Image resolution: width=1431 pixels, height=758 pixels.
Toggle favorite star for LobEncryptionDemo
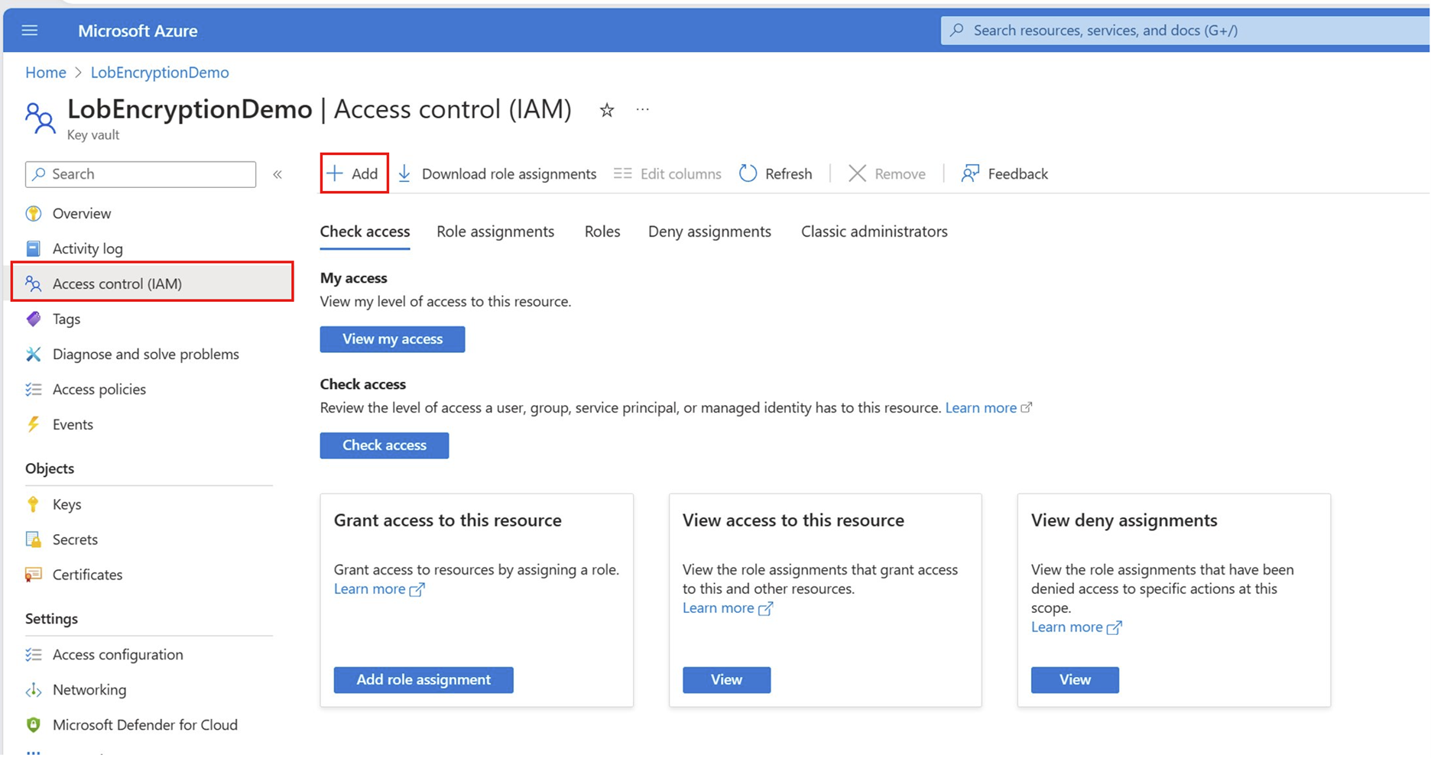pyautogui.click(x=606, y=110)
